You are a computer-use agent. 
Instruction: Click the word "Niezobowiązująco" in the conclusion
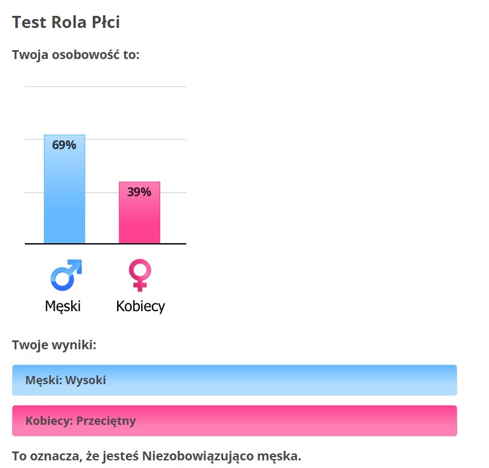197,456
